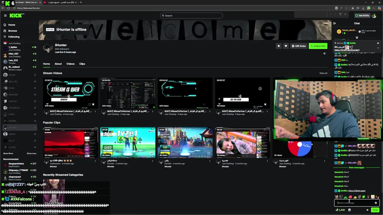The width and height of the screenshot is (383, 215).
Task: Open the 1v1v1 Fortnite clip thumbnail
Action: click(128, 142)
